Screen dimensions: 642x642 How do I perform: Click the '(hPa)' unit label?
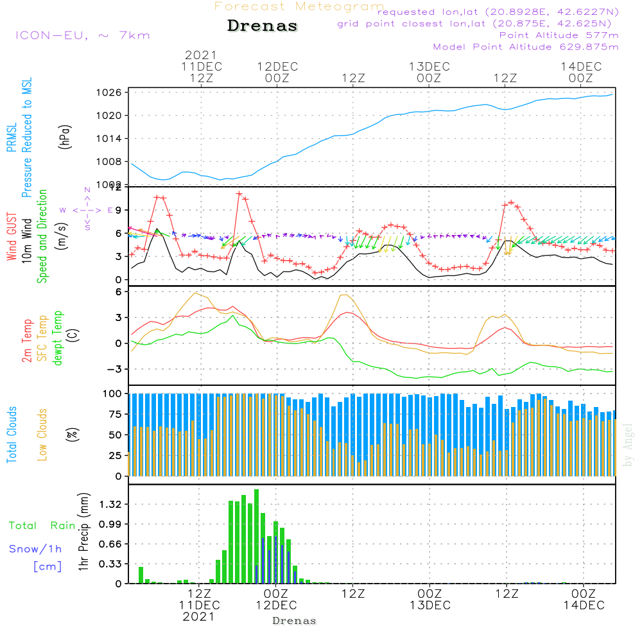pyautogui.click(x=65, y=137)
